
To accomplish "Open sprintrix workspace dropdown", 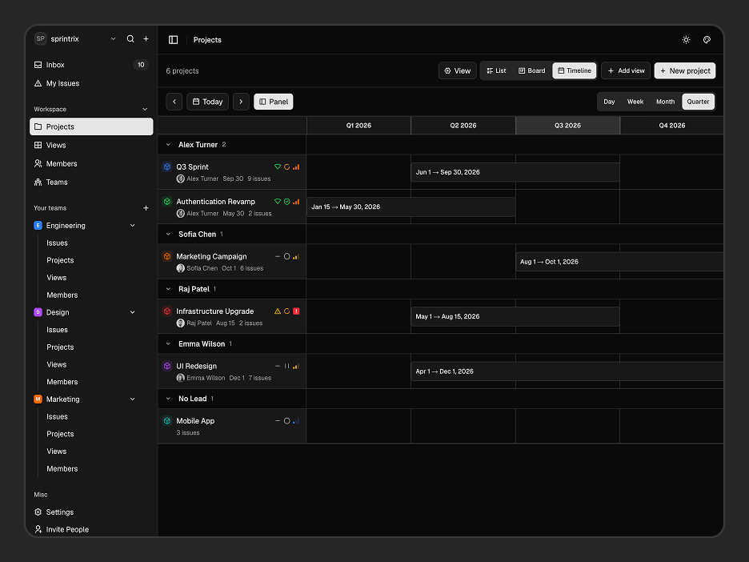I will pyautogui.click(x=113, y=38).
